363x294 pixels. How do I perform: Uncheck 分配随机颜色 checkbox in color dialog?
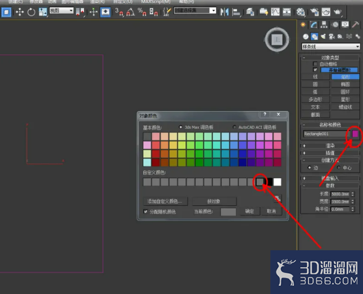click(x=146, y=211)
